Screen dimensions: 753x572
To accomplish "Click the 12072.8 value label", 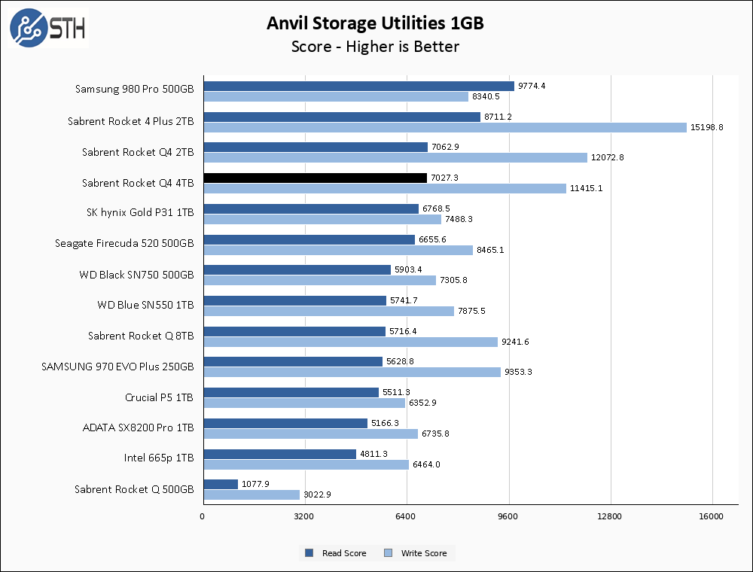I will point(608,157).
